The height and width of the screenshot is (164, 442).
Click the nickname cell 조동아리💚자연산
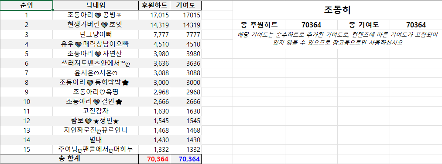(96, 54)
